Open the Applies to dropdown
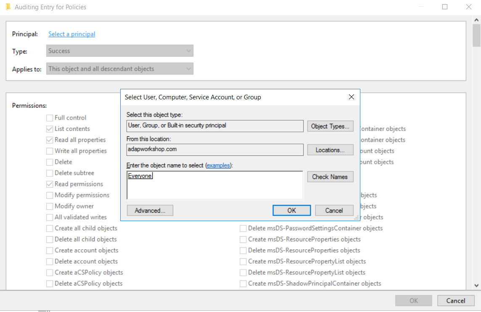481x312 pixels. click(119, 69)
